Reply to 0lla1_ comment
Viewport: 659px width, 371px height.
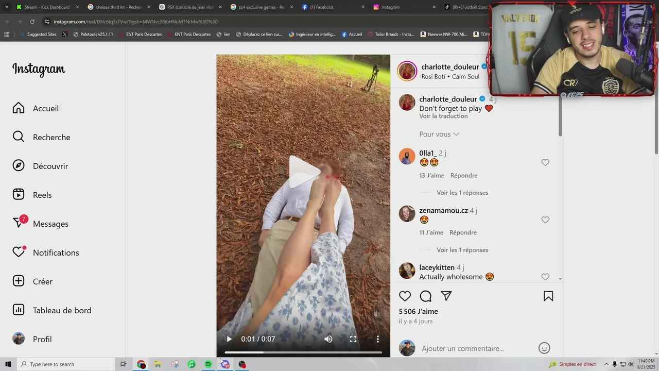pos(464,175)
